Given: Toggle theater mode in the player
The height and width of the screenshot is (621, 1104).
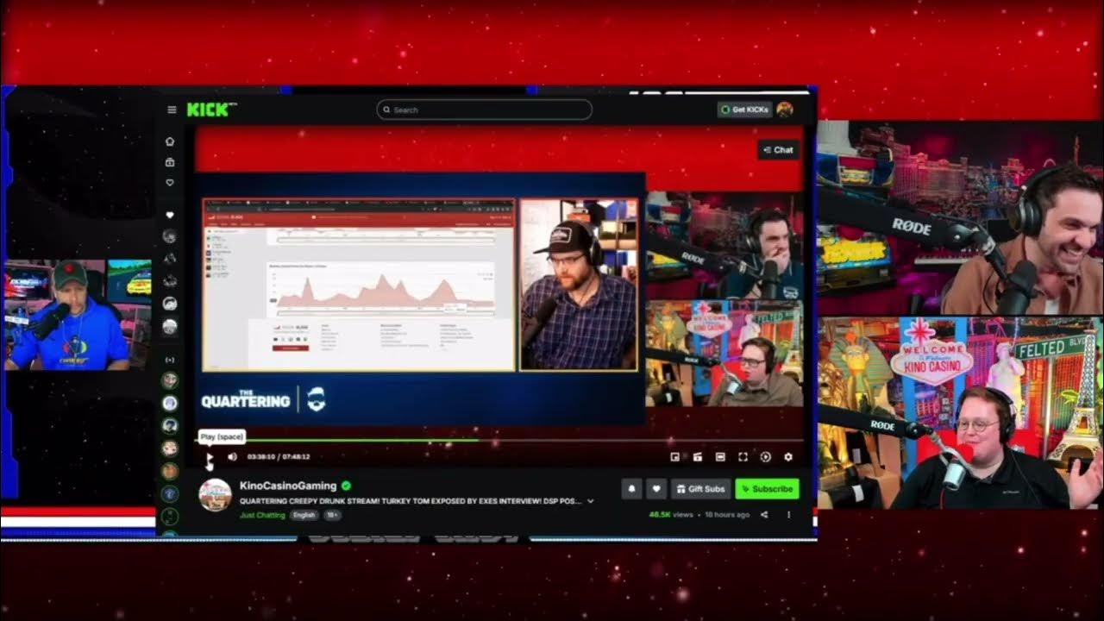Looking at the screenshot, I should click(x=720, y=457).
